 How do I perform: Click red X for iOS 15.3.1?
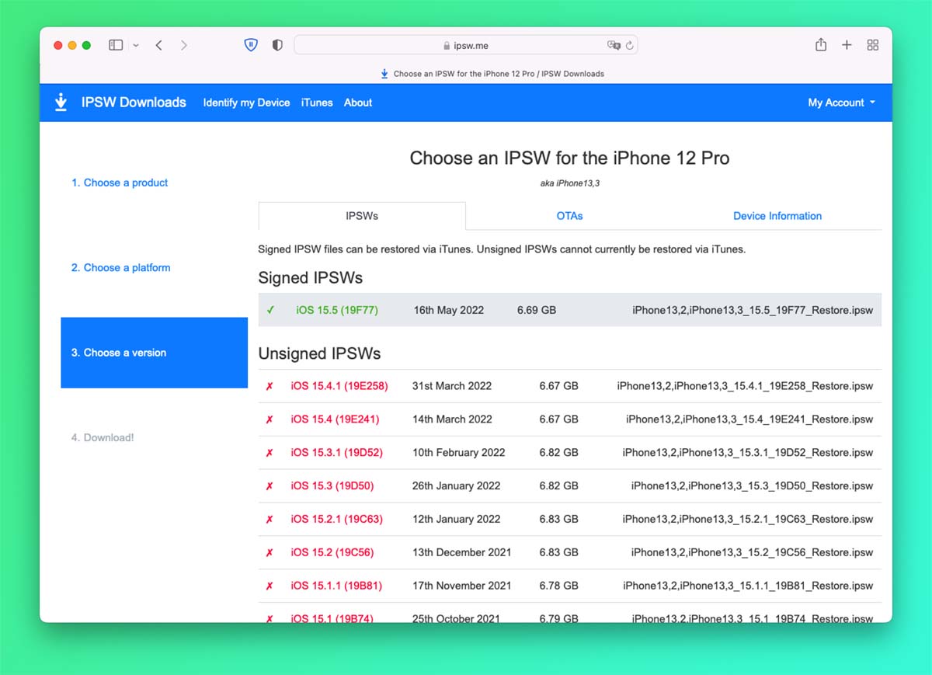coord(270,453)
